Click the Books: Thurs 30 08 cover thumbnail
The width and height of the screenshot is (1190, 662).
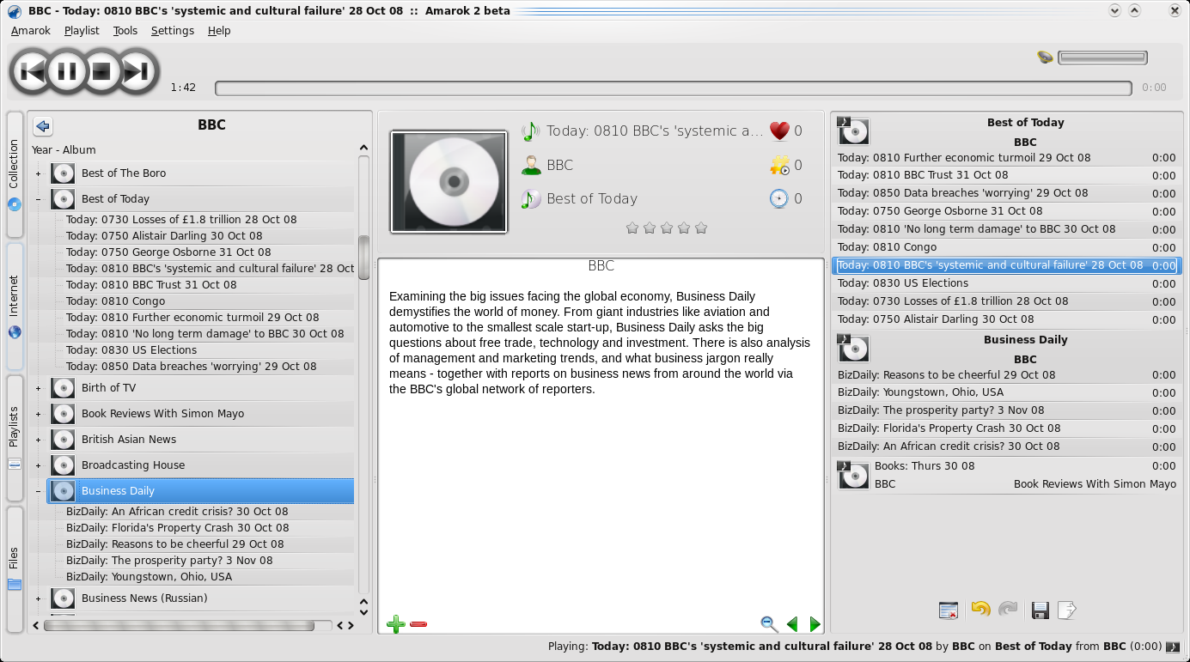click(x=853, y=475)
